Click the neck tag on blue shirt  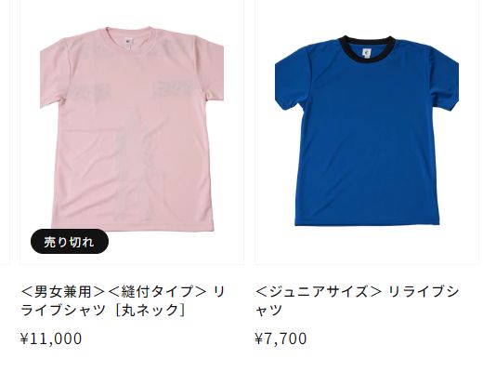pos(366,53)
